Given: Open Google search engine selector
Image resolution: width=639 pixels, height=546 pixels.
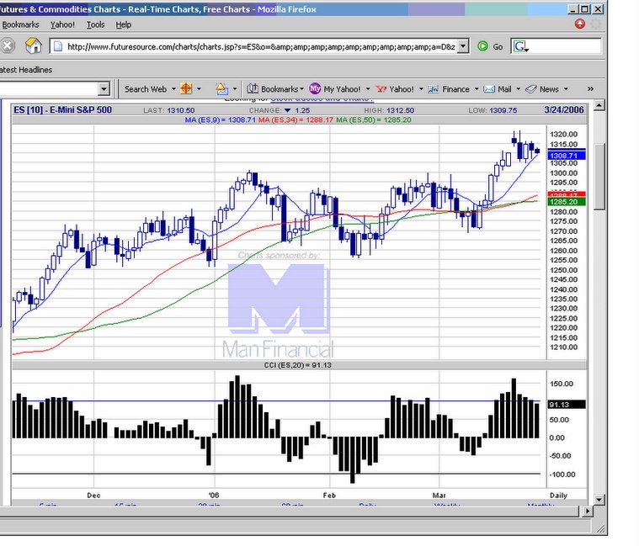Looking at the screenshot, I should (x=521, y=47).
